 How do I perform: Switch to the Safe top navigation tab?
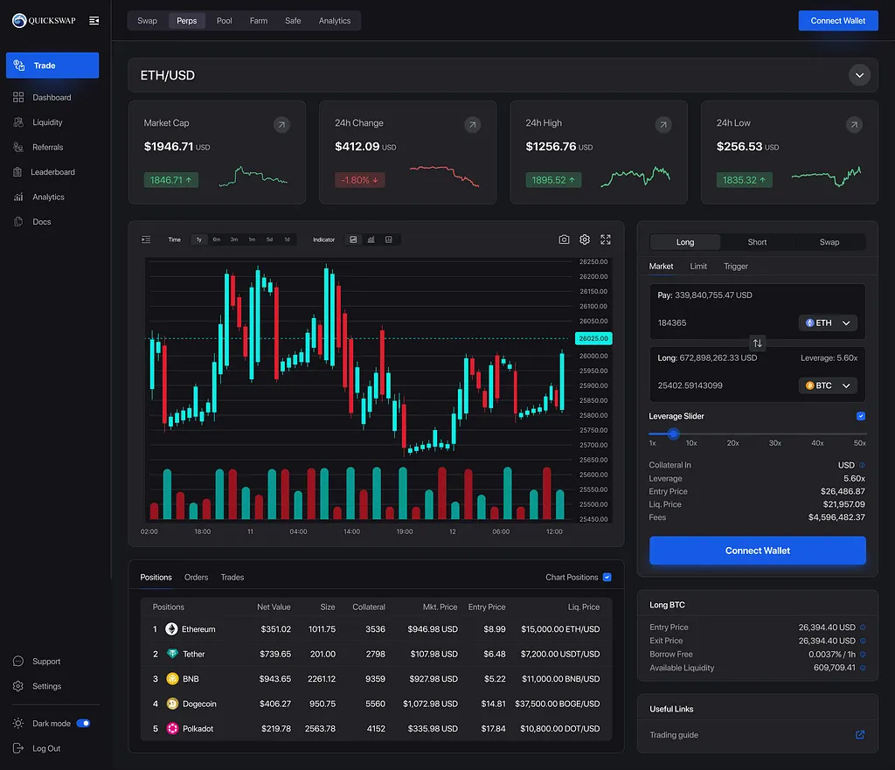293,21
